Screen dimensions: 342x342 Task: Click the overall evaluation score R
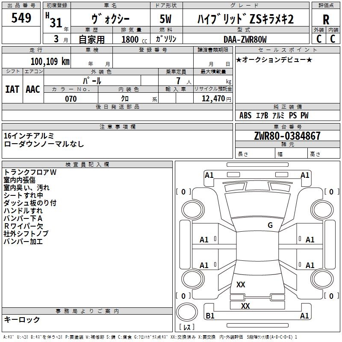[326, 20]
